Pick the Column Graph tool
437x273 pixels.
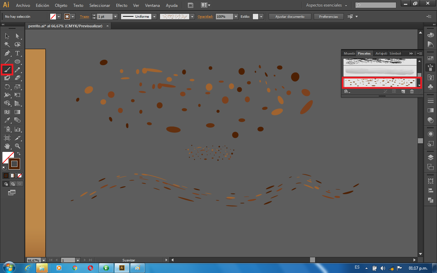[x=17, y=129]
